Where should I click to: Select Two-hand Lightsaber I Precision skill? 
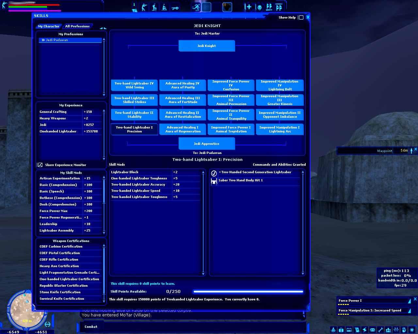tap(134, 129)
